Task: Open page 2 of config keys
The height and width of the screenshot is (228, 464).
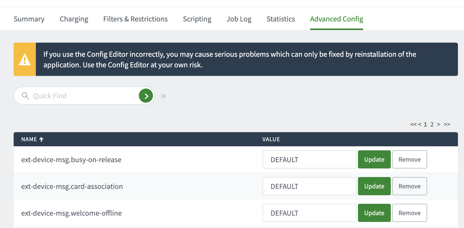Action: tap(432, 124)
